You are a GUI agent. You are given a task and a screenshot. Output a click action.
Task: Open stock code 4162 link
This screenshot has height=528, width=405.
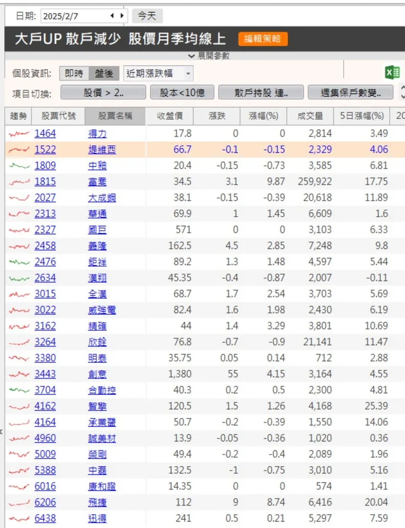[x=45, y=407]
